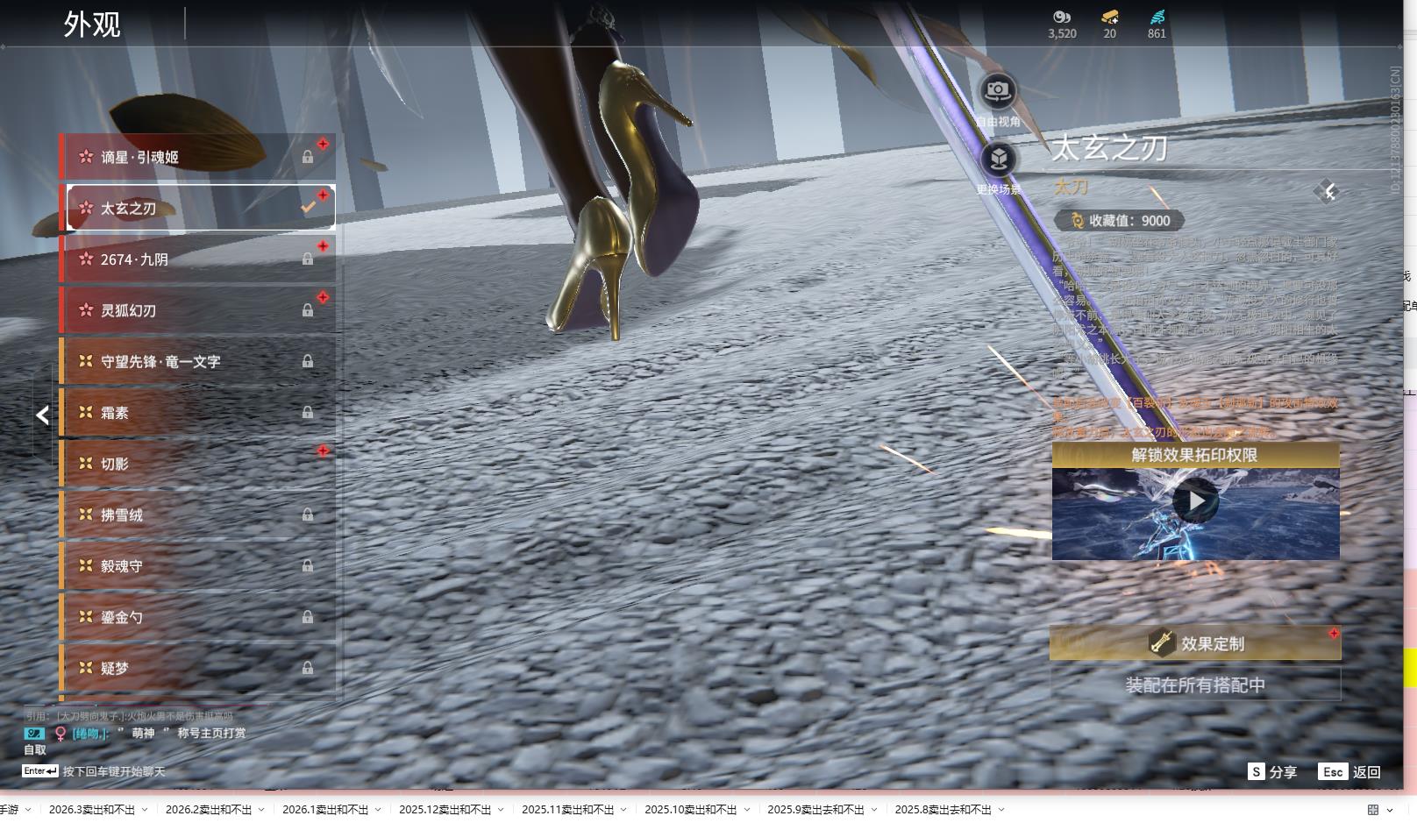Click the Esc 返回 button
The height and width of the screenshot is (823, 1417).
click(x=1349, y=771)
